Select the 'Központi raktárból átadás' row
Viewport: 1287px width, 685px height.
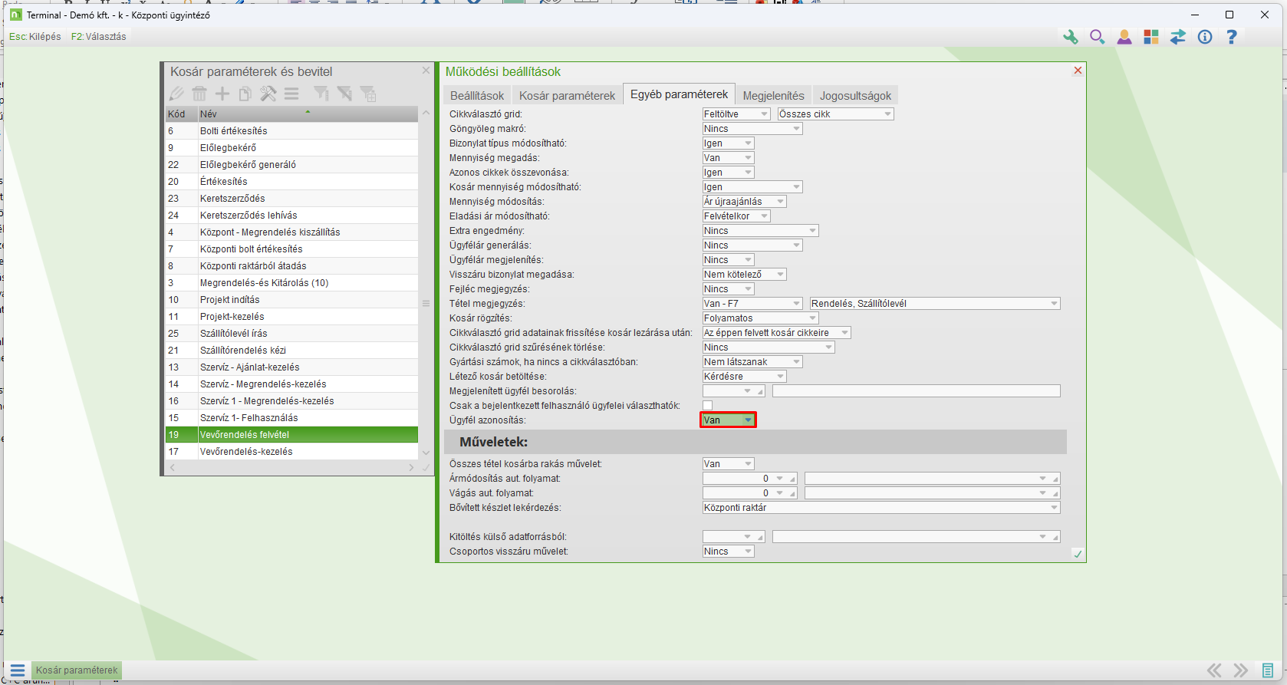[x=291, y=266]
